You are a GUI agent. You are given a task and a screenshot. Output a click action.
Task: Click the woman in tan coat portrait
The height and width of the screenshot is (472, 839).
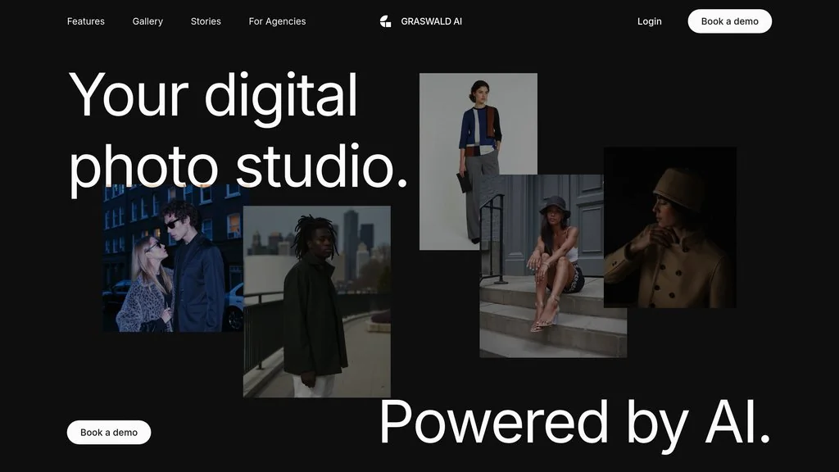click(x=670, y=229)
